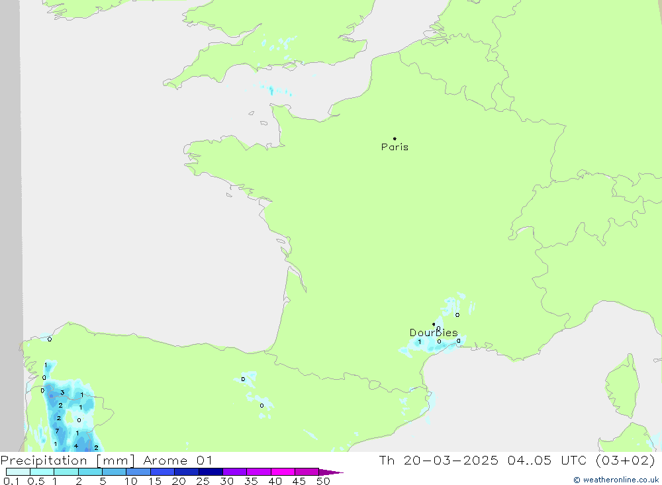Click the precipitation value '7' over Portugal
The height and width of the screenshot is (485, 662).
(x=57, y=431)
